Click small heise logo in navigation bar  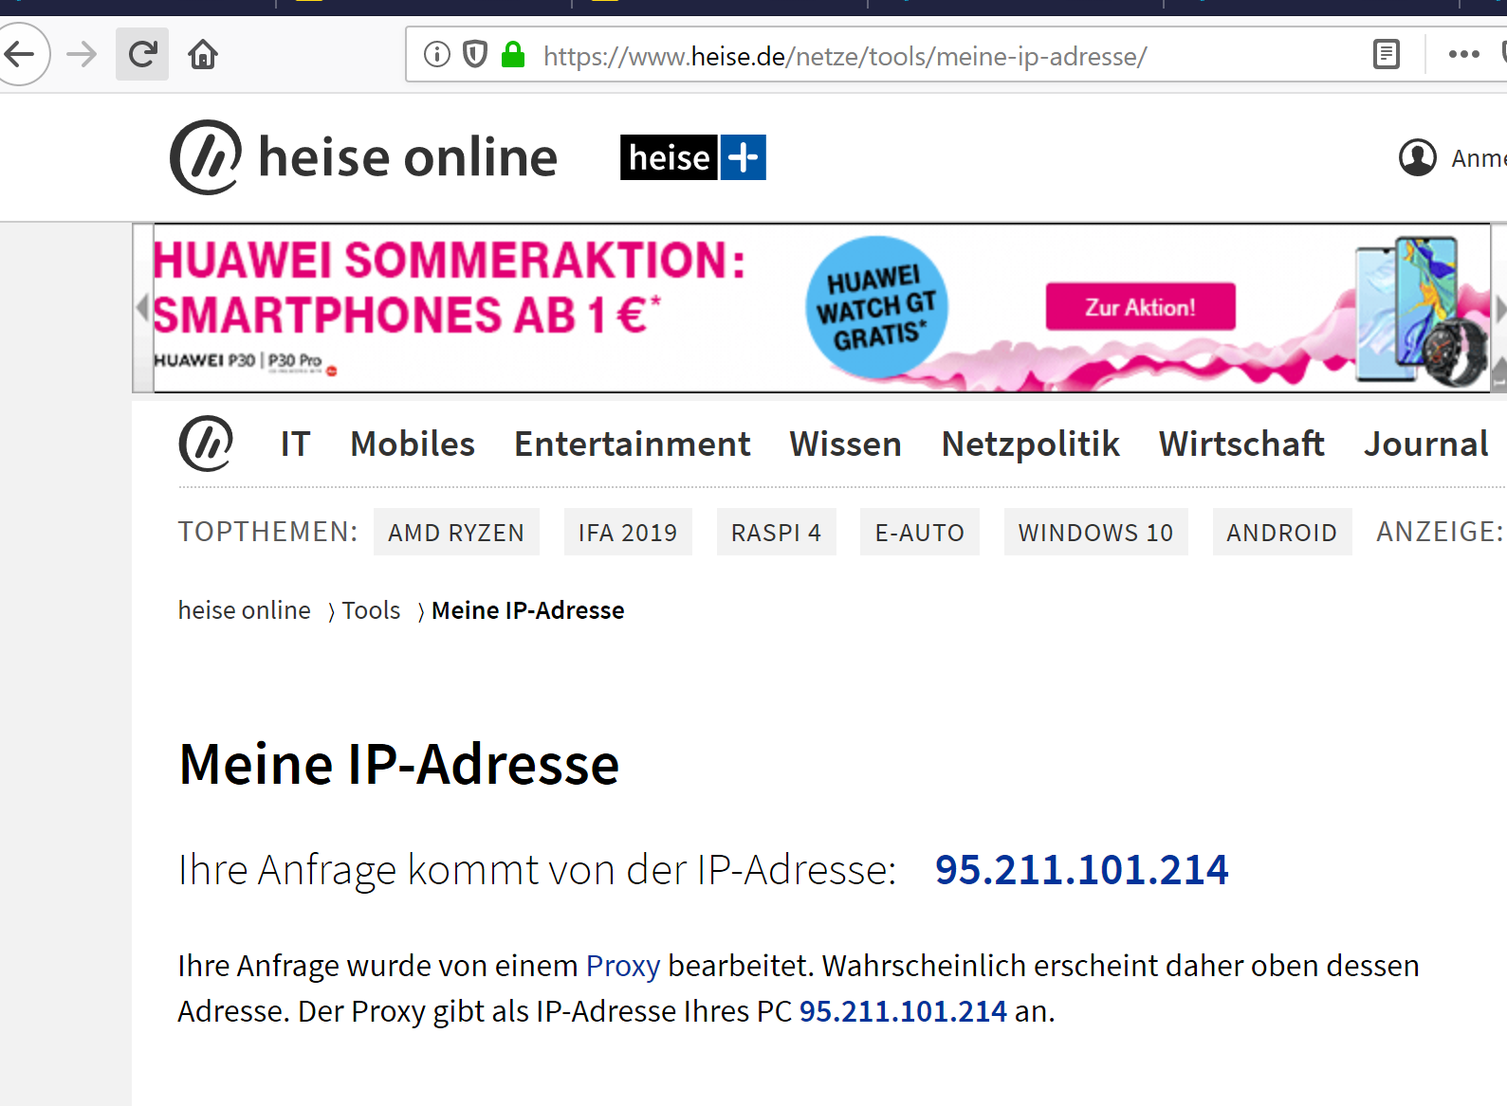click(206, 444)
